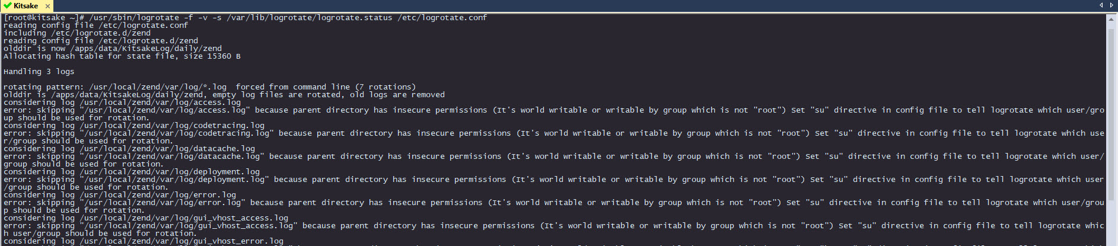Click the "including /etc/logrotate.d/zend" line
Viewport: 1118px width, 246px height.
click(x=77, y=33)
